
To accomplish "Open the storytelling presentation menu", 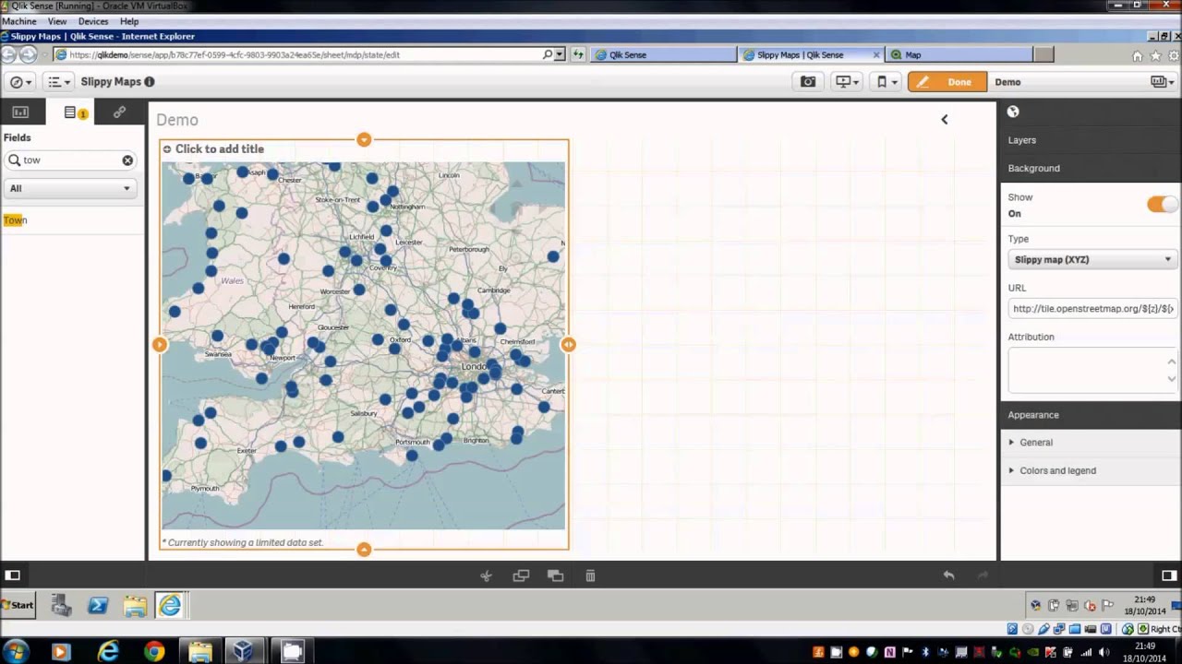I will [847, 82].
